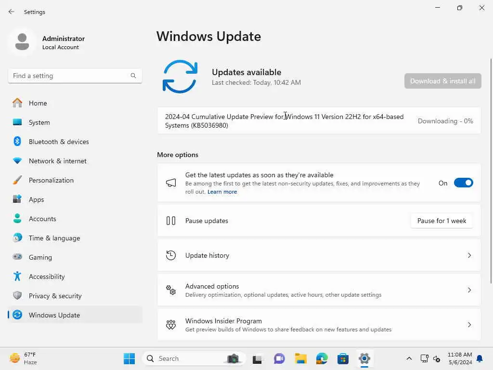Click the volume muted tray icon
This screenshot has height=370, width=493.
click(436, 358)
